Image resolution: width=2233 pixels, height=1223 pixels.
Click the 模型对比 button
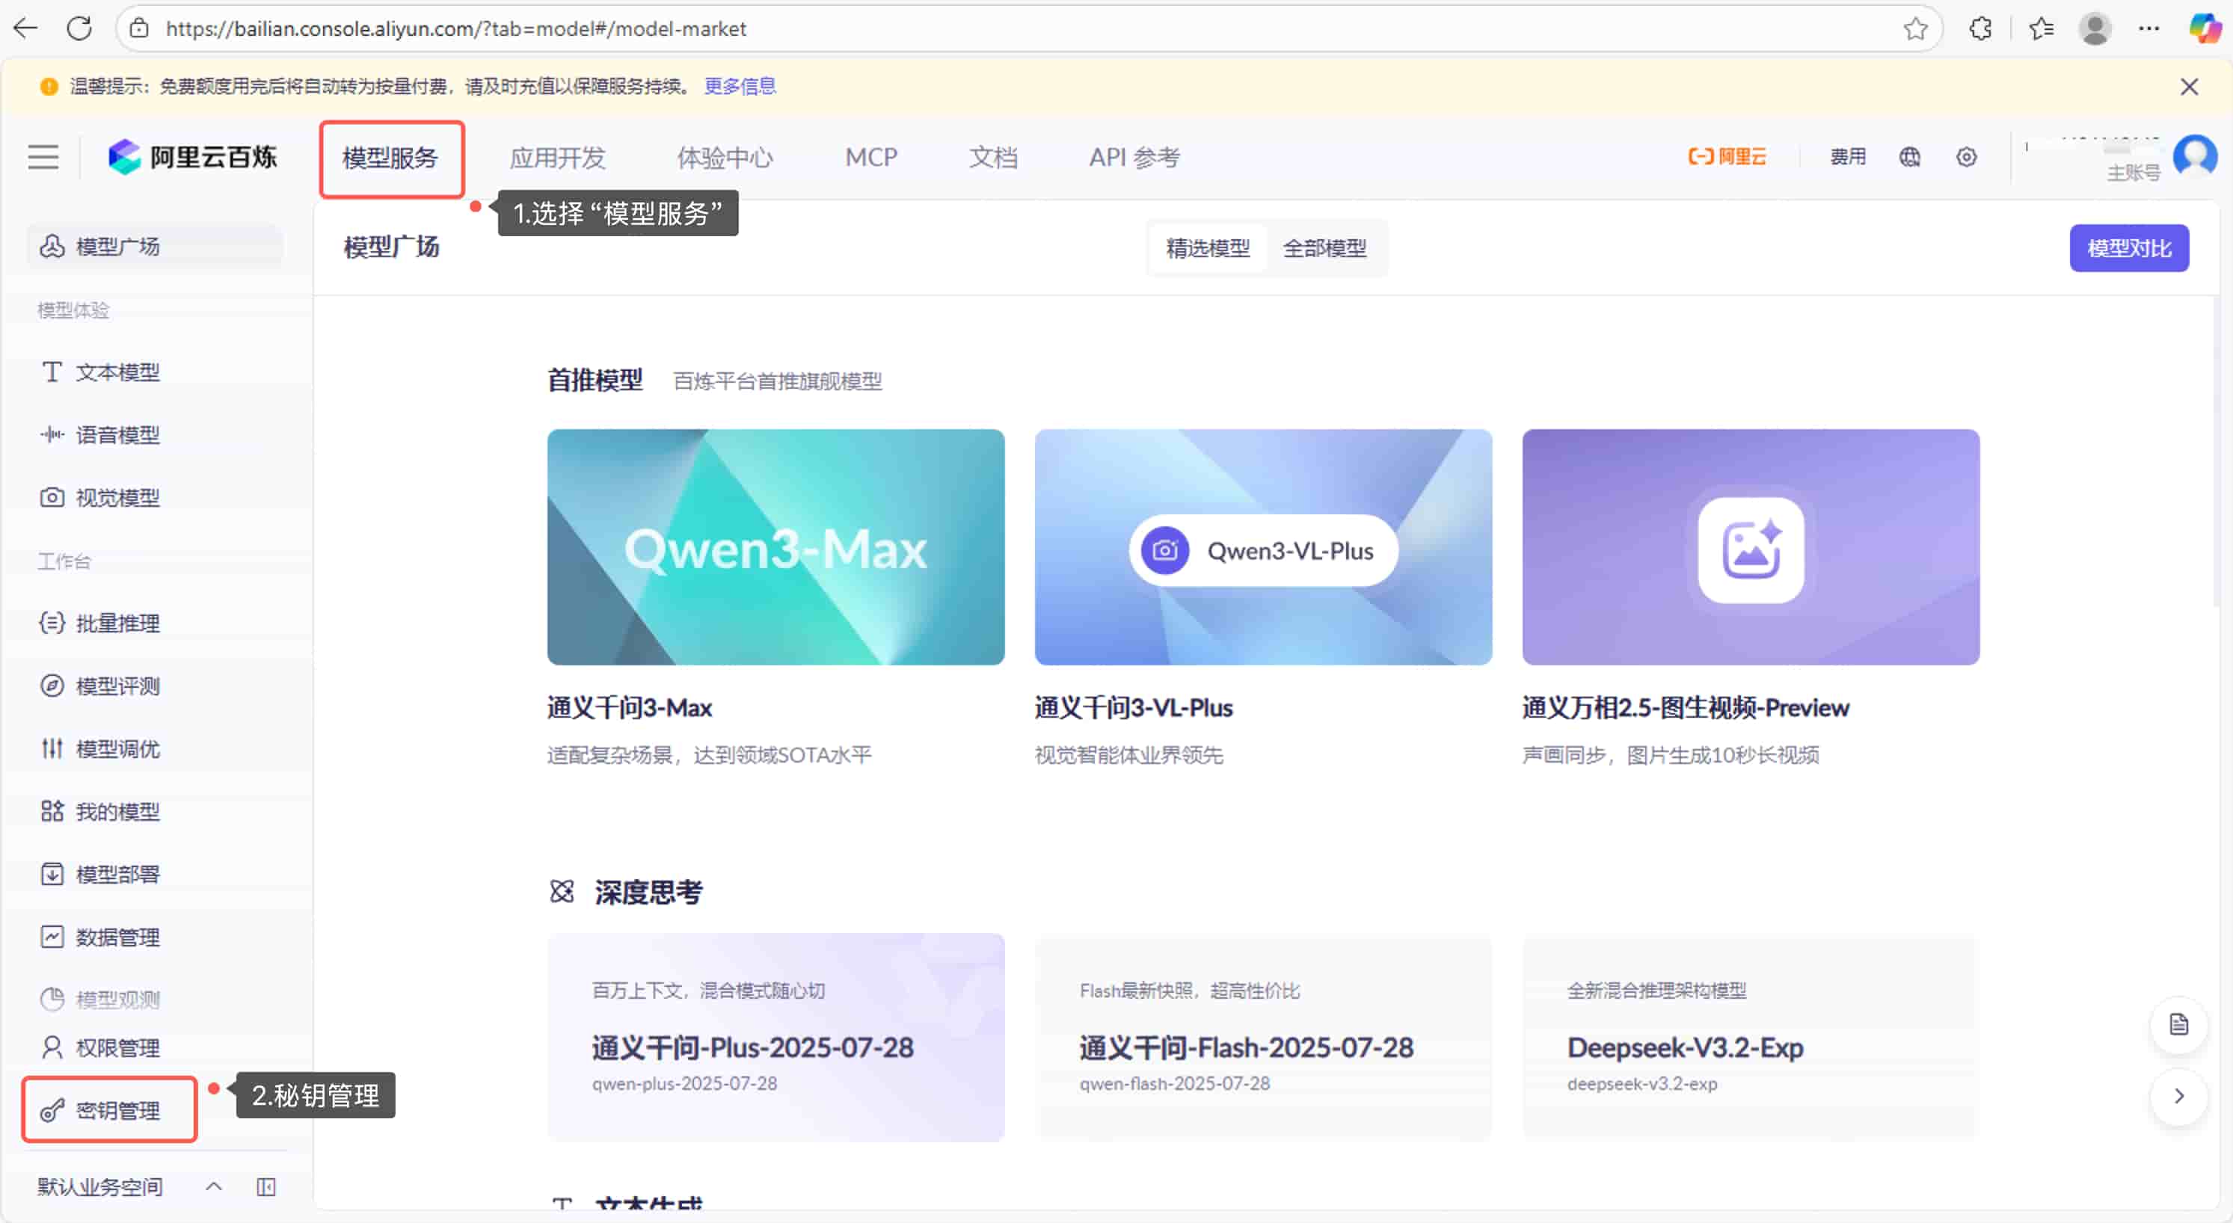pos(2129,248)
